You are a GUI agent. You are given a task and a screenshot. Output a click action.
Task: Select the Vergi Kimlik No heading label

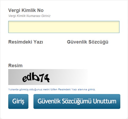pos(26,10)
